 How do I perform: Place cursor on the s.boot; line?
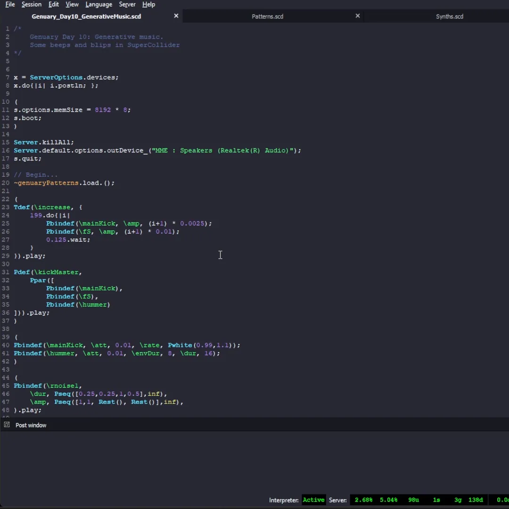coord(27,118)
